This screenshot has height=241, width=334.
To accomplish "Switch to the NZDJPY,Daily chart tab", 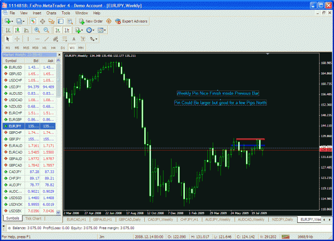I will pyautogui.click(x=283, y=220).
